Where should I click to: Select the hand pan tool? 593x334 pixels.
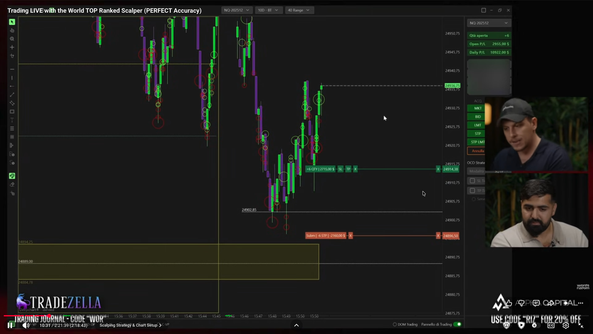[12, 30]
